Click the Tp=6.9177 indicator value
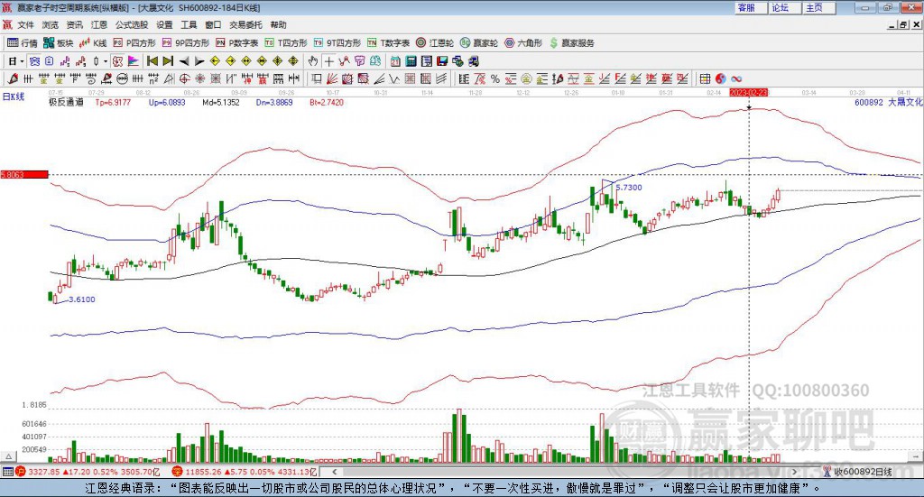 [x=113, y=102]
